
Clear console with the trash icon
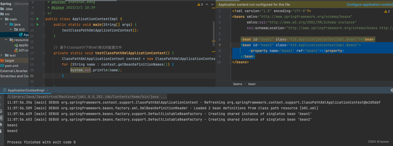1,131
